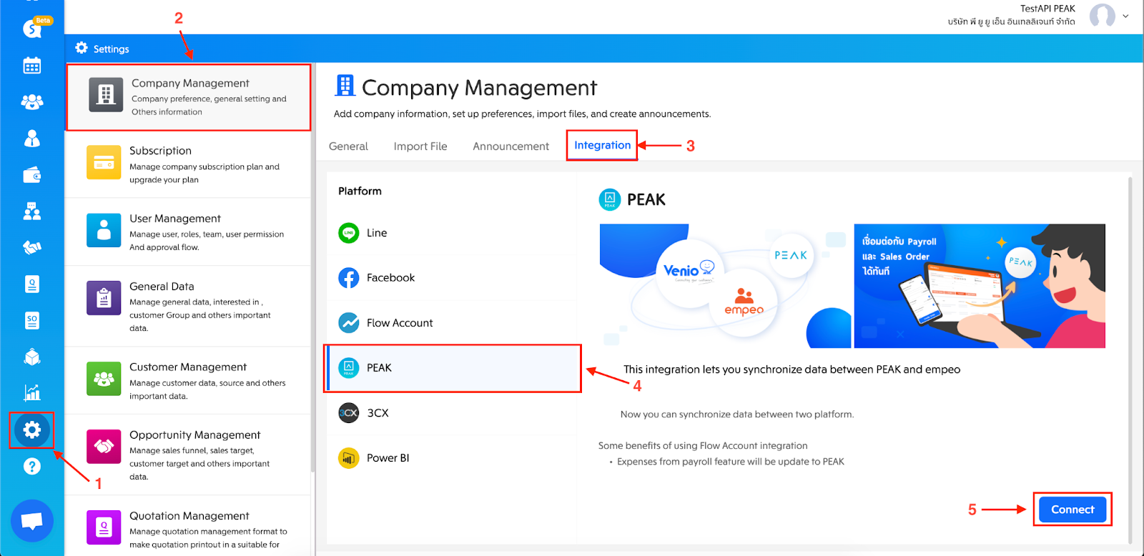Click the PEAK logo in detail header
The width and height of the screenshot is (1144, 556).
(x=610, y=199)
